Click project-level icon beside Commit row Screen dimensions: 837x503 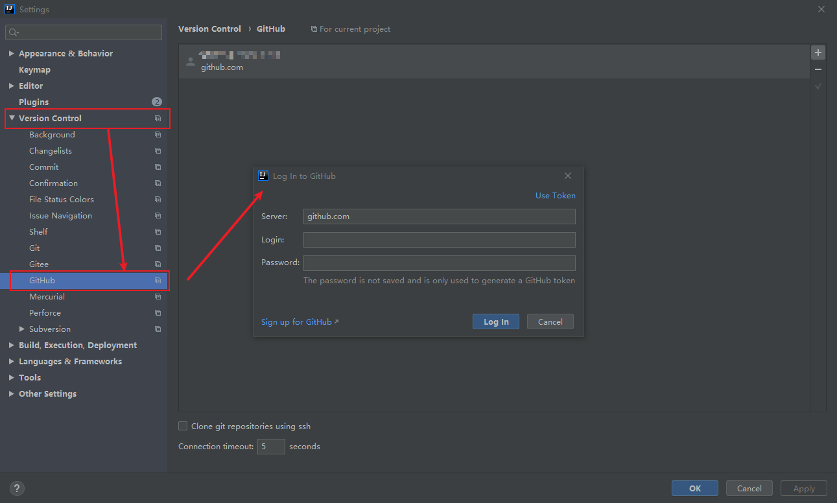point(158,167)
